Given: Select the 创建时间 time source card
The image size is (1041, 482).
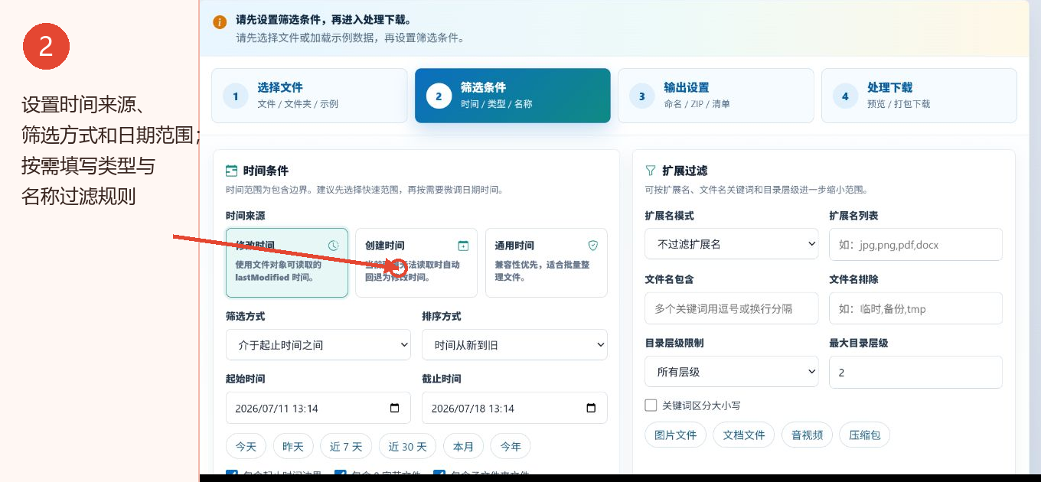Looking at the screenshot, I should tap(416, 262).
